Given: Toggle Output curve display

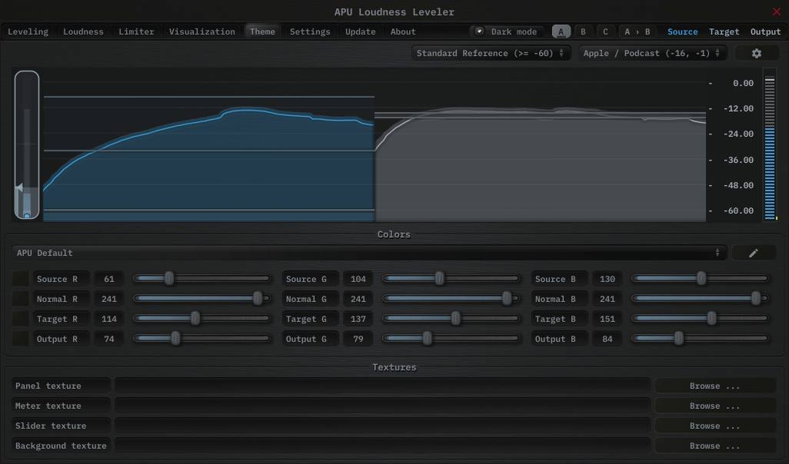Looking at the screenshot, I should point(765,31).
